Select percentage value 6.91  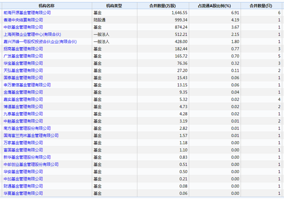(235, 13)
